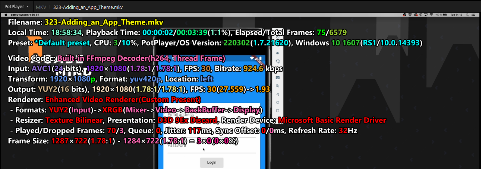The height and width of the screenshot is (169, 482).
Task: Click the playback time 00:00:02 value
Action: 158,32
